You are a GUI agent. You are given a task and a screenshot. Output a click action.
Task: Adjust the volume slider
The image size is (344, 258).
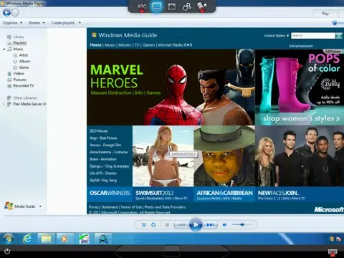[x=242, y=224]
